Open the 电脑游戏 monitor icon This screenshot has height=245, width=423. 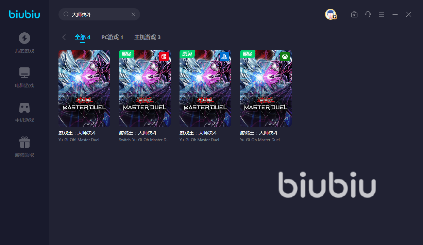(x=24, y=73)
